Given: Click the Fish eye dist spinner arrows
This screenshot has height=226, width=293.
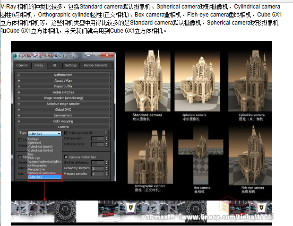Looking at the screenshot, I should (x=106, y=139).
